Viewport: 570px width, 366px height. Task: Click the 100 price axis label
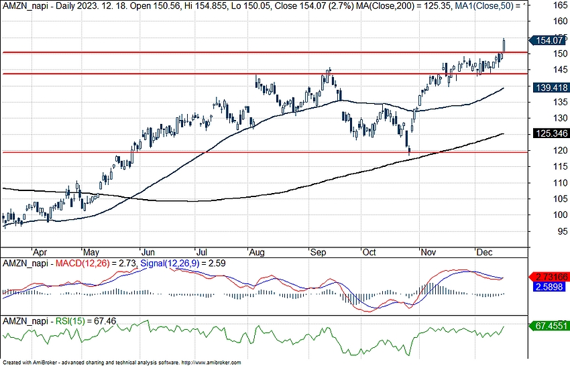[x=560, y=215]
